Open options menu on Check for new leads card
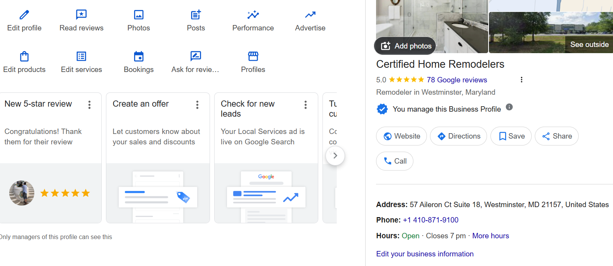This screenshot has width=613, height=266. click(306, 105)
